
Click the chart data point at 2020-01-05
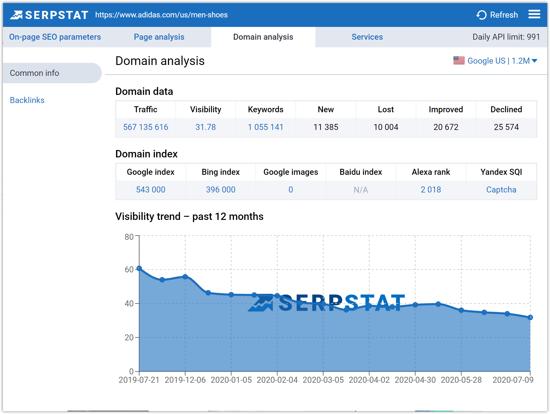(231, 295)
